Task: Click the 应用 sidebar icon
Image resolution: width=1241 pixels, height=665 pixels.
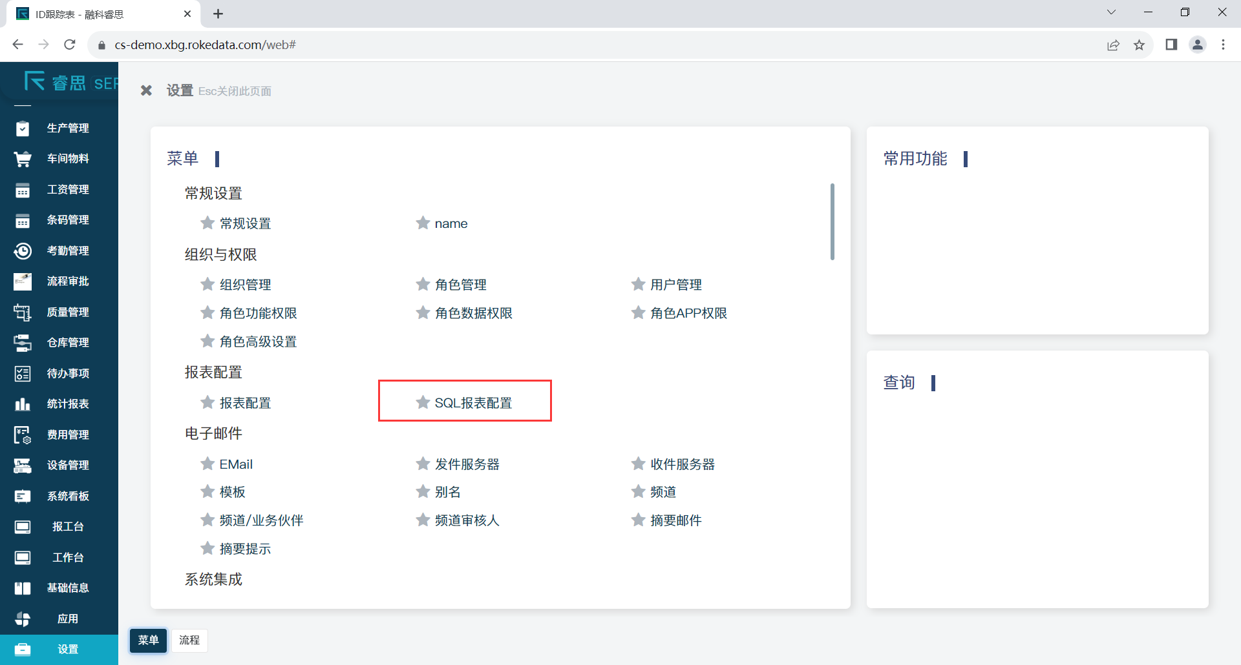Action: (x=23, y=619)
